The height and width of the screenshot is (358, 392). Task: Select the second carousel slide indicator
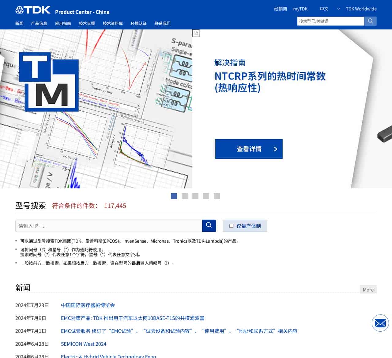pos(185,196)
